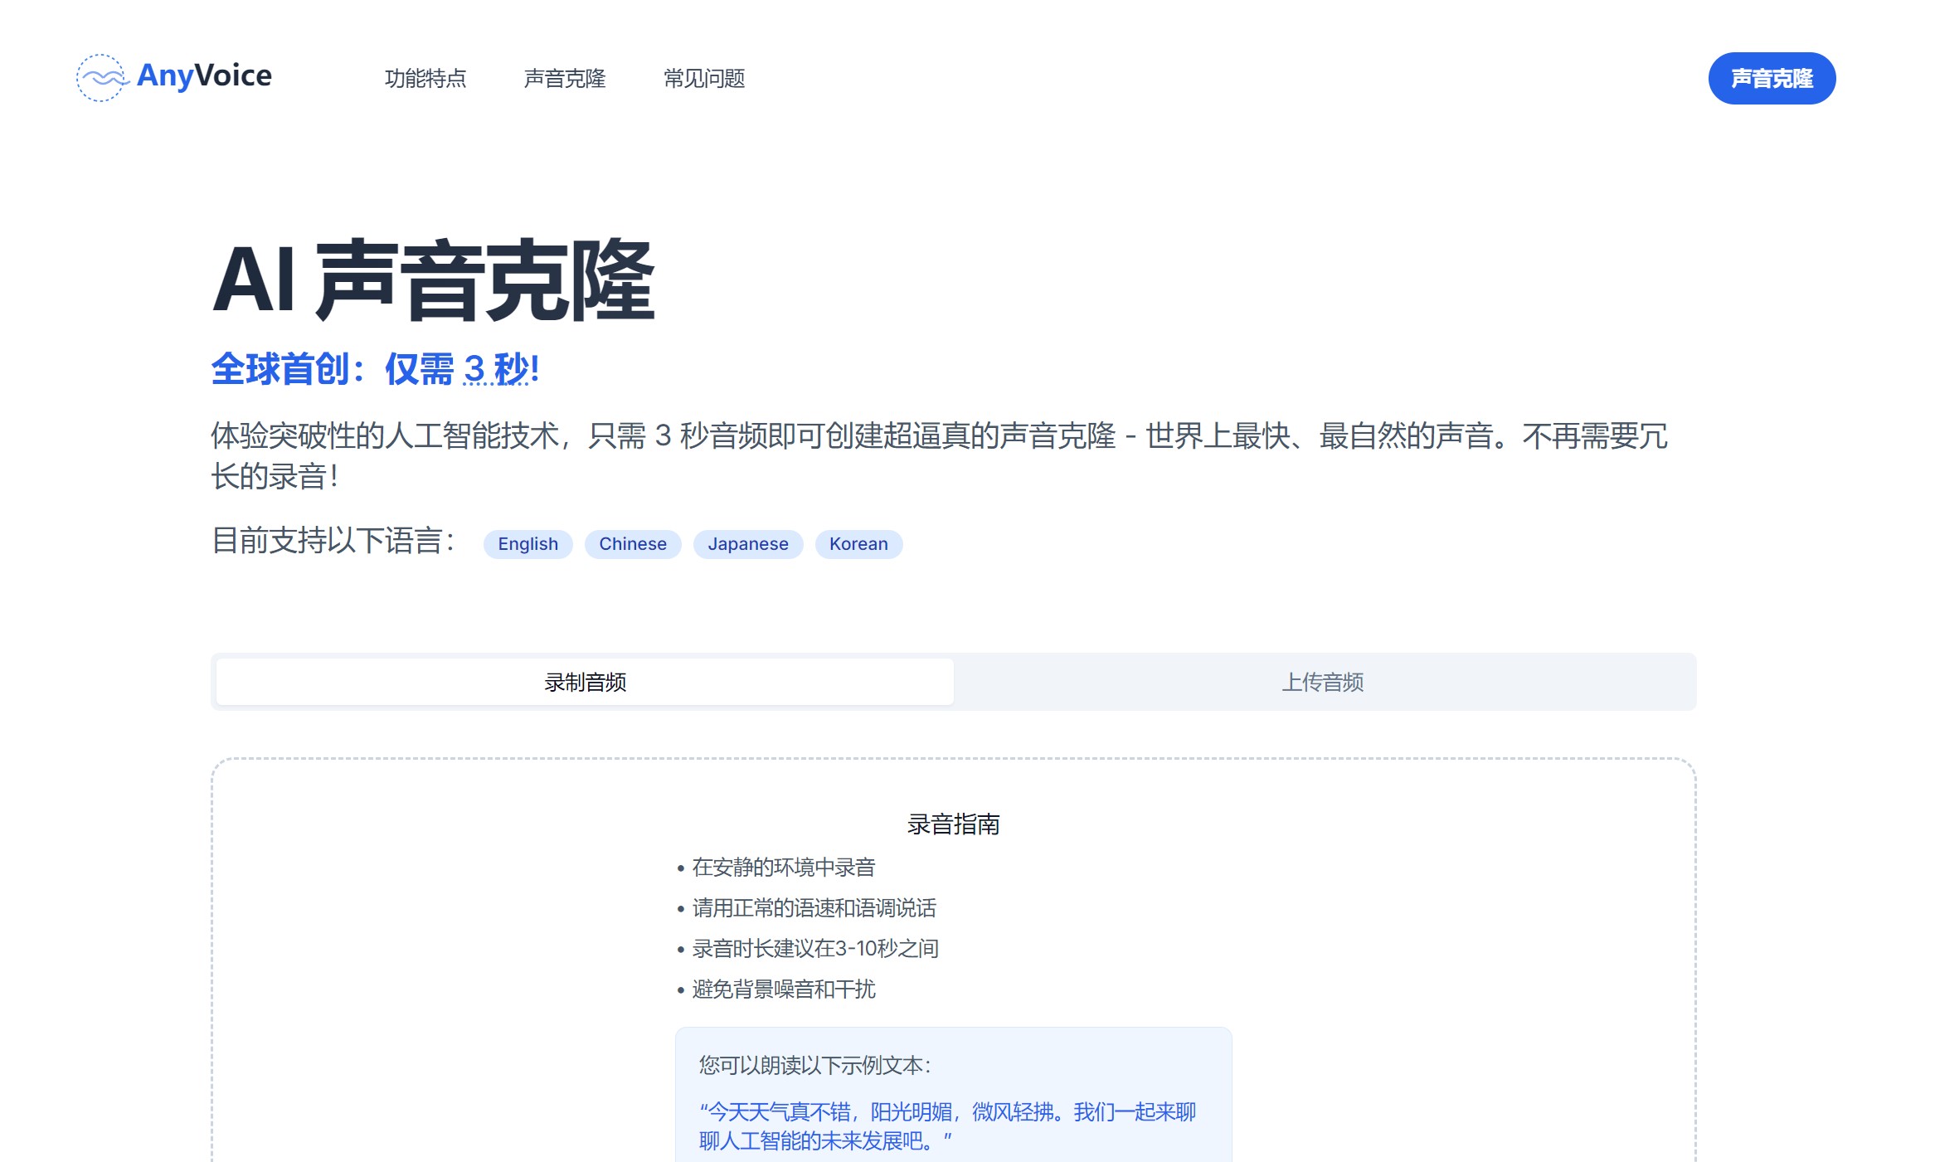Select the English language tag

point(528,544)
